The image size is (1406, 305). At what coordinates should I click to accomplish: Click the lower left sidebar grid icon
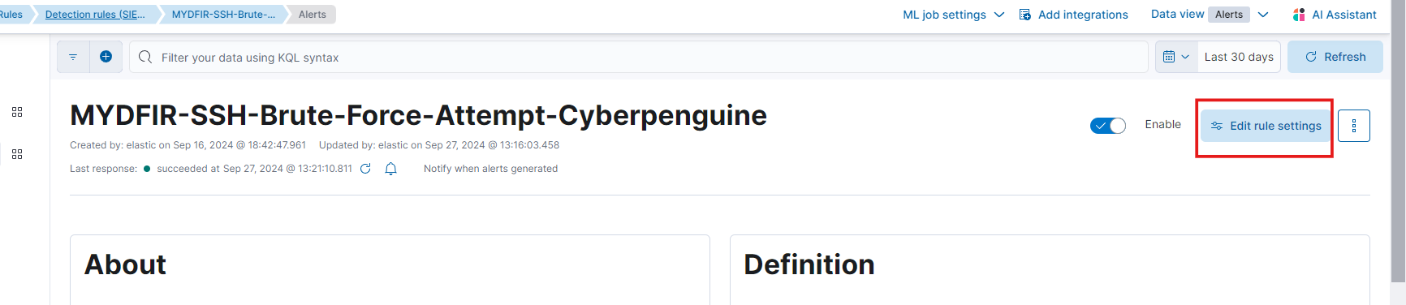point(17,154)
